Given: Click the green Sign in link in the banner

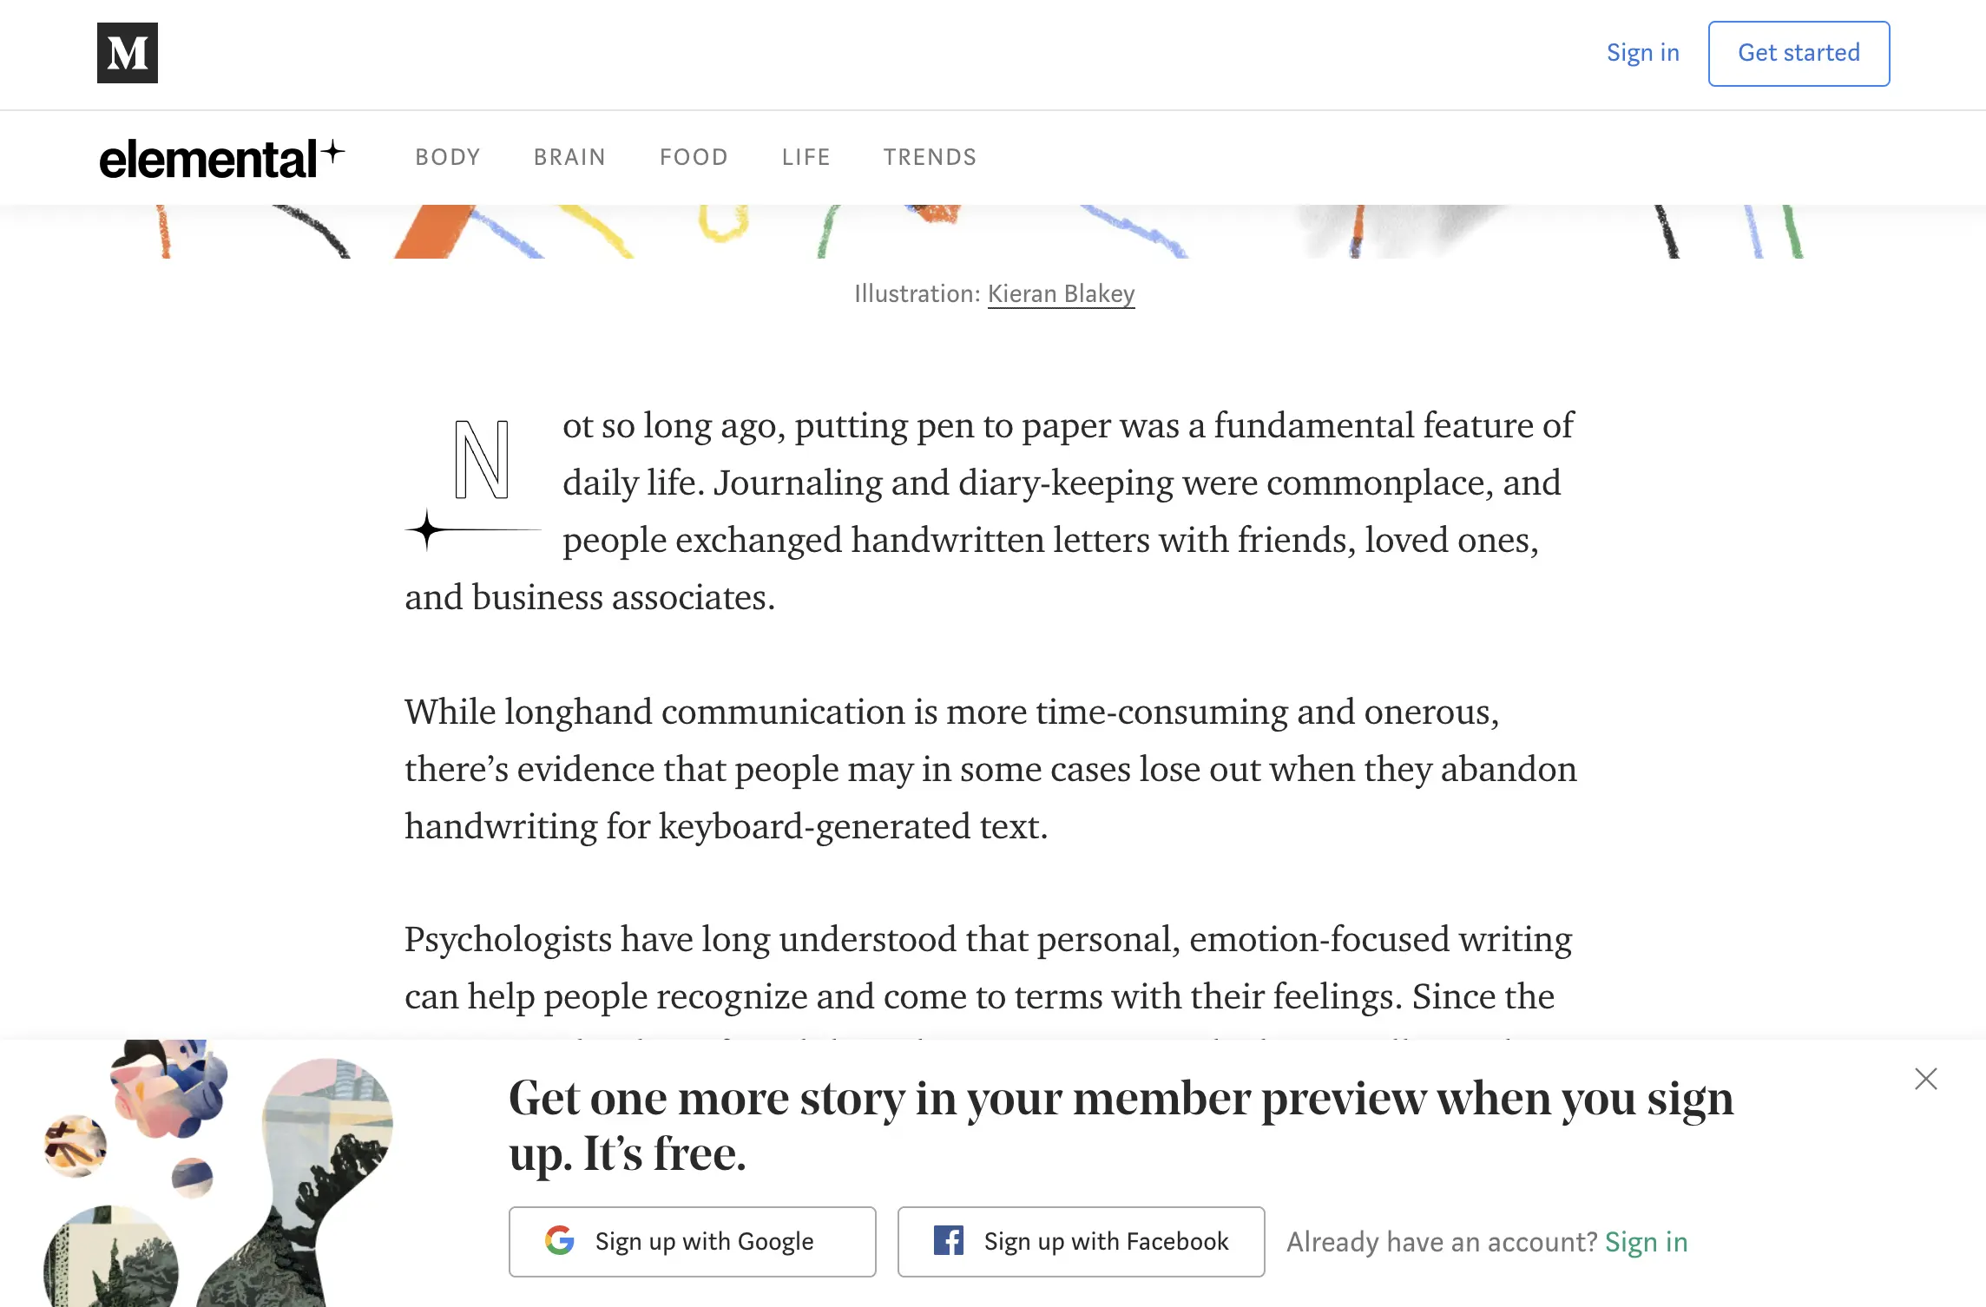Looking at the screenshot, I should point(1646,1242).
